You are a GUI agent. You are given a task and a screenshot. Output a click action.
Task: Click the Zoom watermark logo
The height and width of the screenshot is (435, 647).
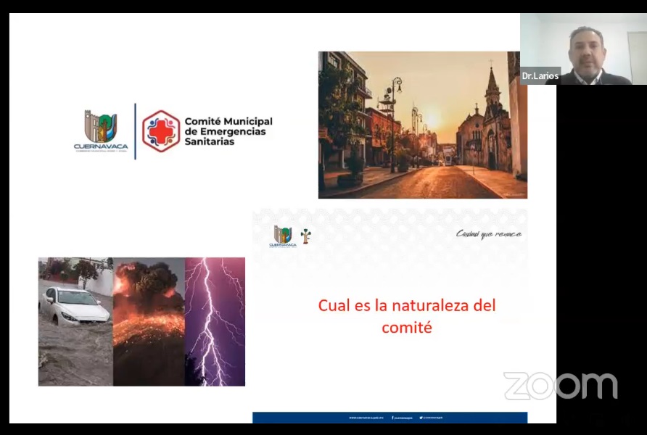560,386
